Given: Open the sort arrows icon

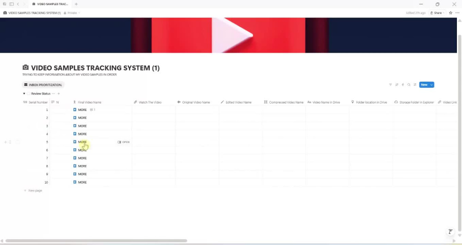Looking at the screenshot, I should click(396, 85).
